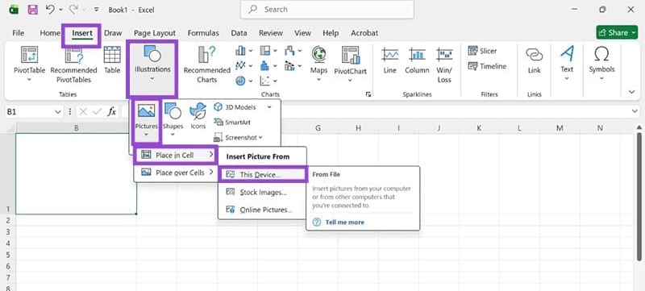
Task: Insert a Line sparkline
Action: 389,60
